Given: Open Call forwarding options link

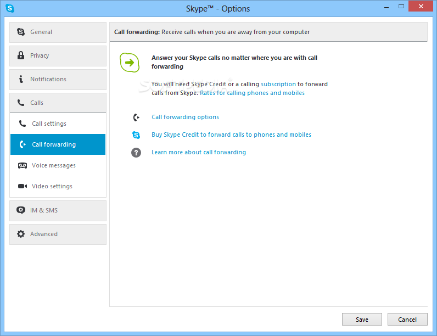Looking at the screenshot, I should [x=185, y=117].
